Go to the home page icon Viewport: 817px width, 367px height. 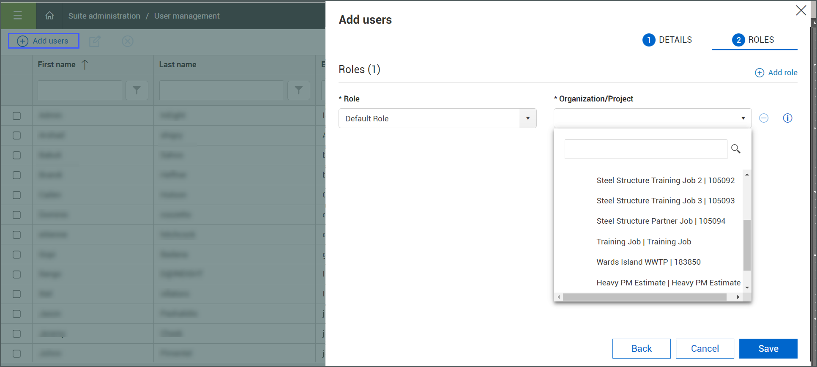pos(49,16)
